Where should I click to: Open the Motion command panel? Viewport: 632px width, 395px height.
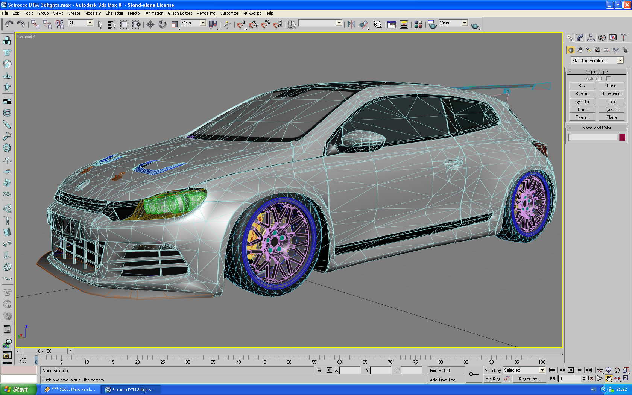click(602, 38)
